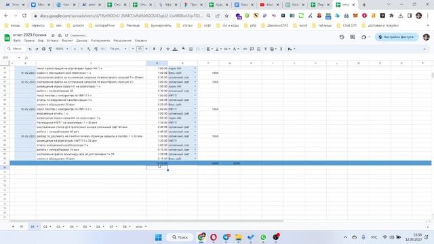Increase font size with plus button
Viewport: 434px width, 244px height.
tap(146, 49)
